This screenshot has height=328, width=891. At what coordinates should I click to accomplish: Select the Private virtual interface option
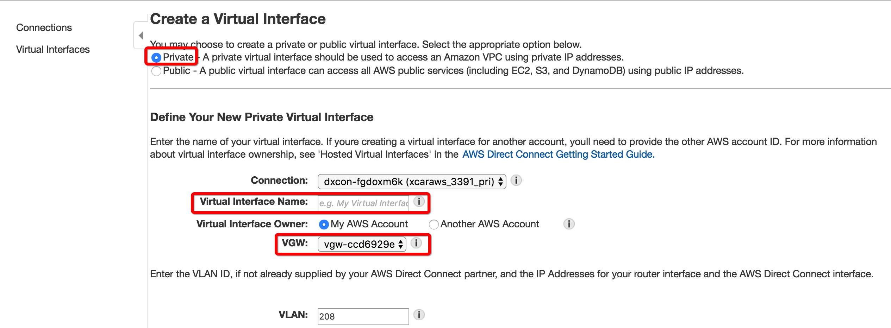(156, 57)
